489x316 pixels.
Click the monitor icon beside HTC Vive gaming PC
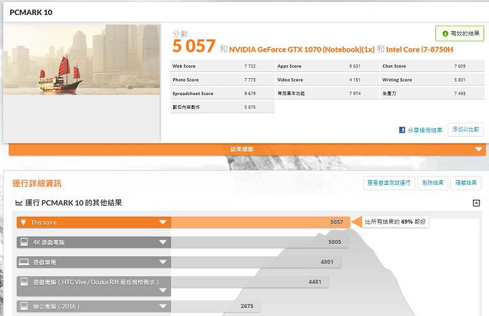coord(24,281)
